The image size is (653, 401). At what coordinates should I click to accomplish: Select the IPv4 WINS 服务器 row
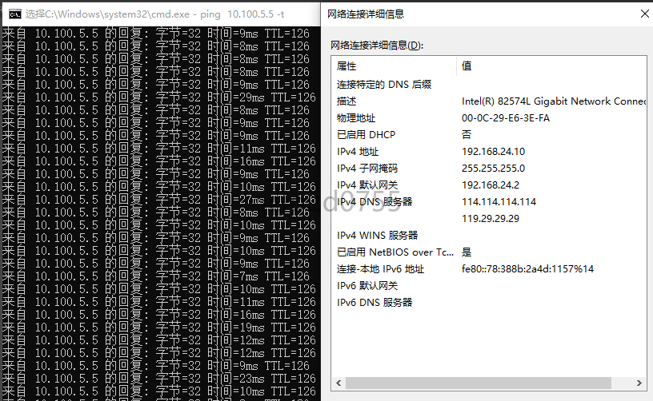coord(377,236)
